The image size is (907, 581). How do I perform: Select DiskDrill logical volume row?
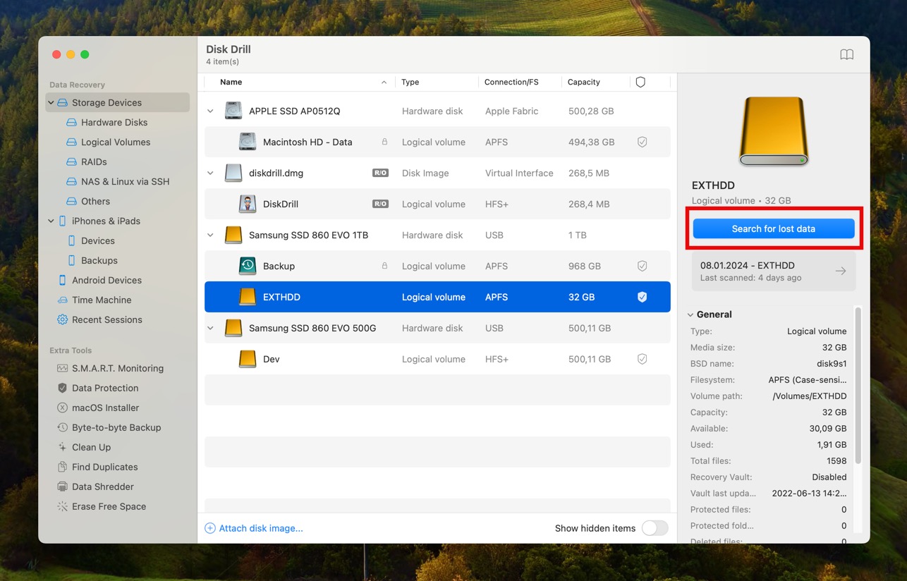(x=437, y=204)
